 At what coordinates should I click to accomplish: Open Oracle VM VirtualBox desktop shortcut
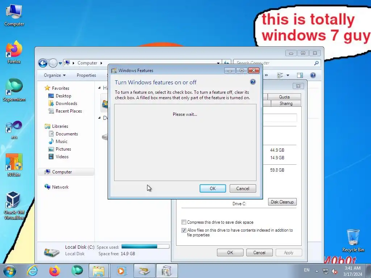pyautogui.click(x=14, y=205)
